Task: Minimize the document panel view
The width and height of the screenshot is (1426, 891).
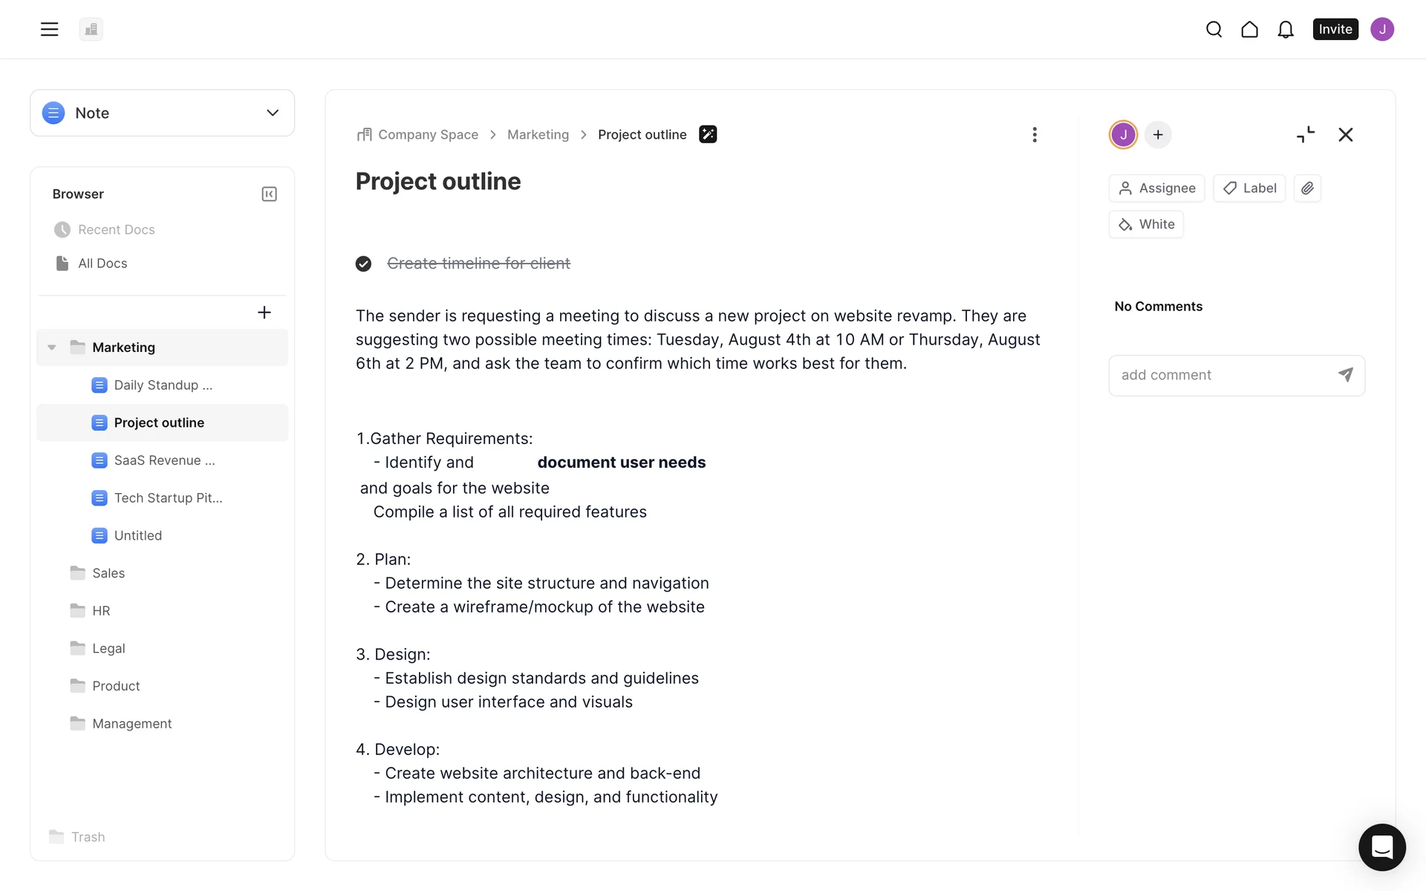Action: click(1306, 134)
